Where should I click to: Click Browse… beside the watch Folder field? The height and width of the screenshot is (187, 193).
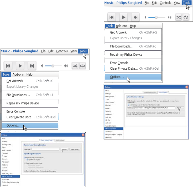click(180, 108)
